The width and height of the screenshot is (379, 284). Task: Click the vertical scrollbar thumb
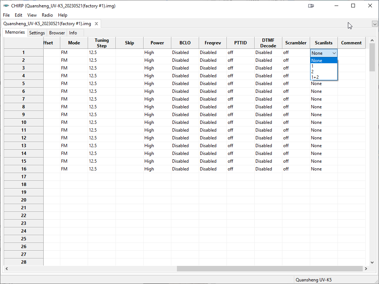pos(372,57)
